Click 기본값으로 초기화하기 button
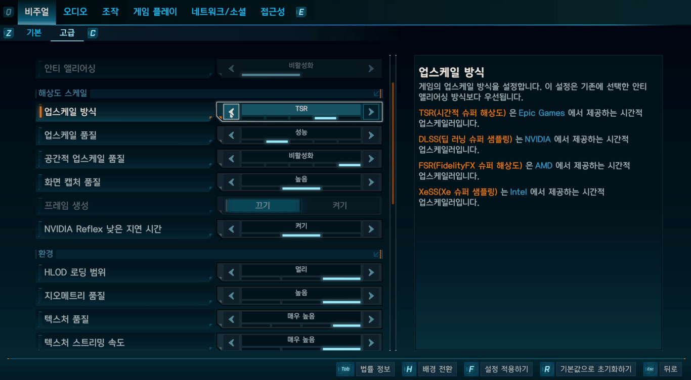Image resolution: width=691 pixels, height=380 pixels. 596,369
